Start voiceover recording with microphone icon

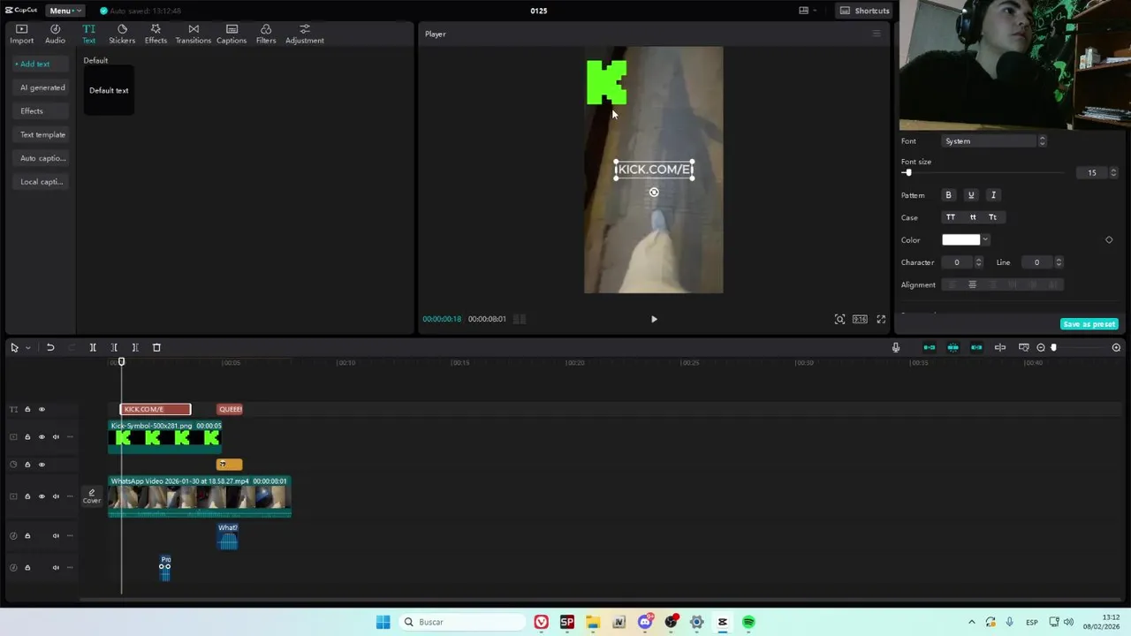[x=896, y=348]
